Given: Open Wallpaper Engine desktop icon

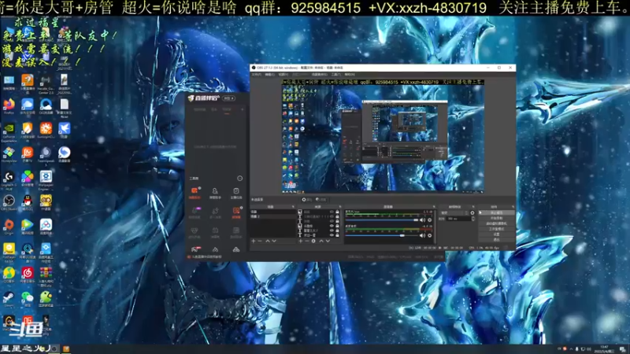Looking at the screenshot, I should tap(46, 179).
